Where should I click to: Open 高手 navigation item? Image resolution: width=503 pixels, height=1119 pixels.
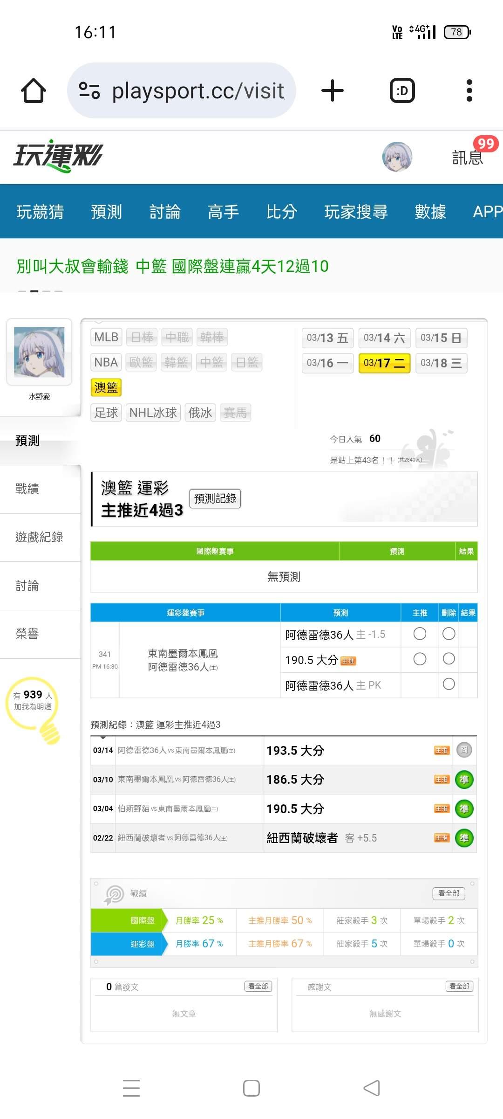tap(223, 212)
